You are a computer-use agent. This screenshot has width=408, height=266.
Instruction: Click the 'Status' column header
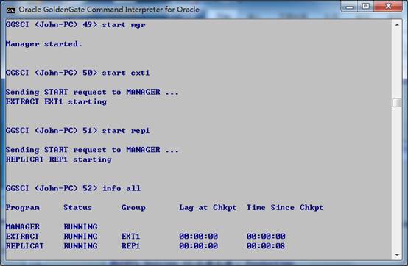77,208
